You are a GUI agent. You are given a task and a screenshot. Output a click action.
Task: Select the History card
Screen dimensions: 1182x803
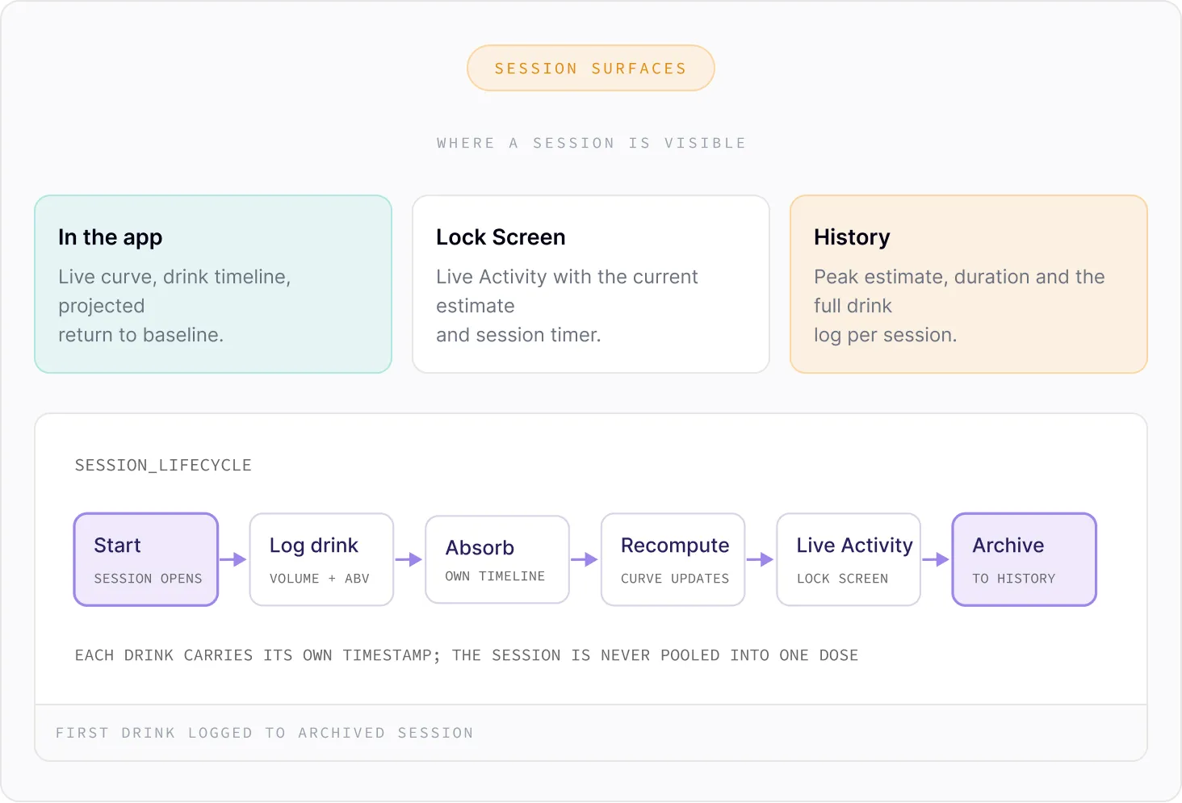coord(969,284)
